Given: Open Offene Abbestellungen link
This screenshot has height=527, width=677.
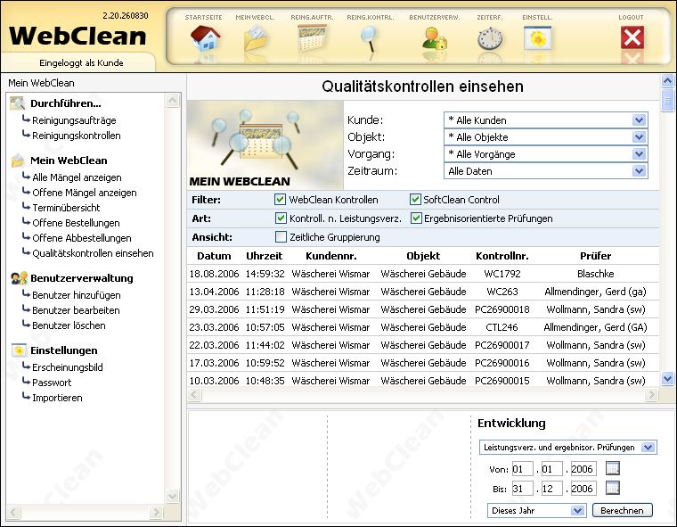Looking at the screenshot, I should pyautogui.click(x=82, y=238).
